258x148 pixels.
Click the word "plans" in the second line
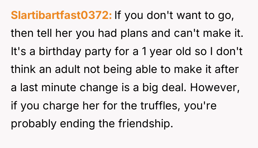134,33
